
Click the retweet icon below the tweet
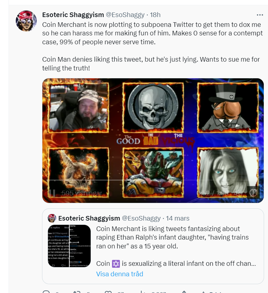[77, 292]
